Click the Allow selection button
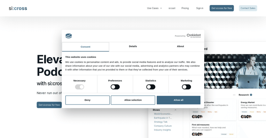 point(133,100)
